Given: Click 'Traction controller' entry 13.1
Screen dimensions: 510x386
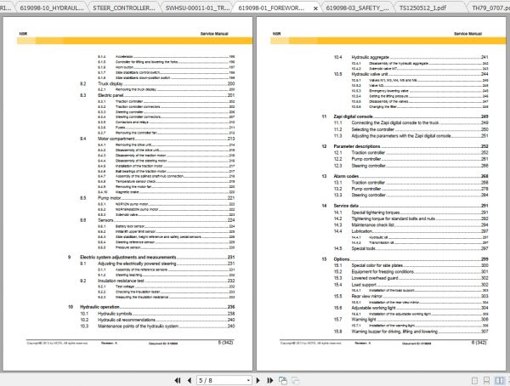Looking at the screenshot, I should 368,183.
